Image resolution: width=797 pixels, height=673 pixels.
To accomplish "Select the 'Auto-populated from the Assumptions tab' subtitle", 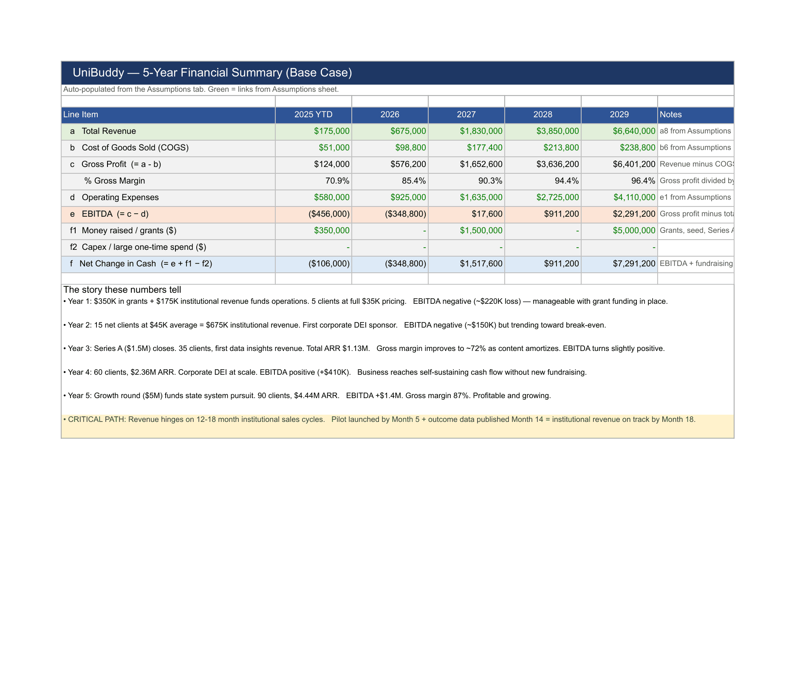I will pos(201,90).
